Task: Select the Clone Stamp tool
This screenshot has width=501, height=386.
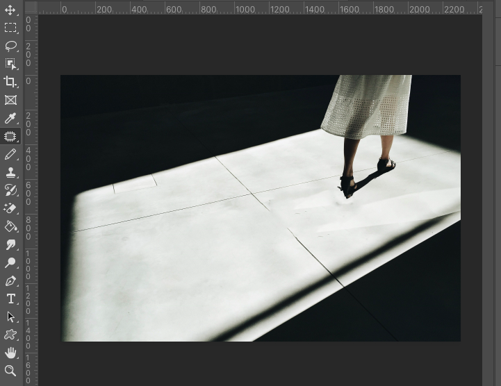Action: click(10, 172)
